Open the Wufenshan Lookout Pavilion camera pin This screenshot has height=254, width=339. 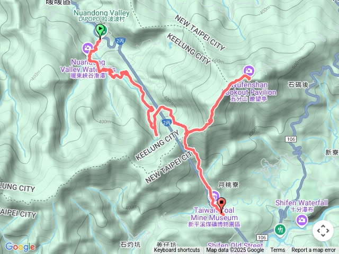[249, 70]
